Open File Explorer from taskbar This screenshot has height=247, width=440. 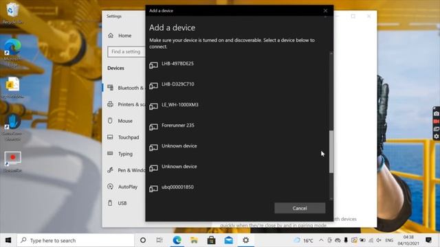click(x=194, y=240)
